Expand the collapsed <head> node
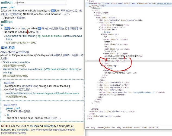This screenshot has width=172, height=136. [x=95, y=13]
